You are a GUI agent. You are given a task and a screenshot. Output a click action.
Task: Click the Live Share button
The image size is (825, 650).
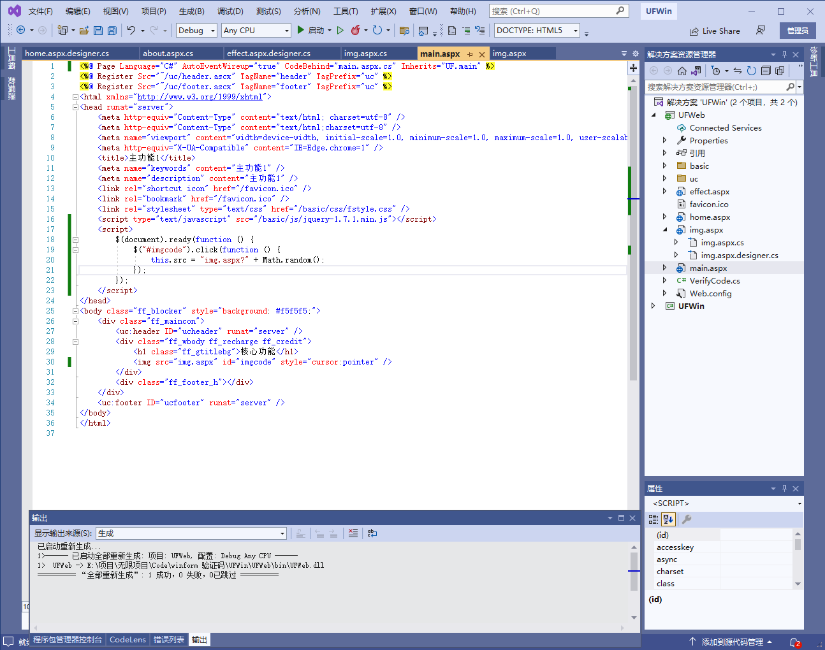715,31
